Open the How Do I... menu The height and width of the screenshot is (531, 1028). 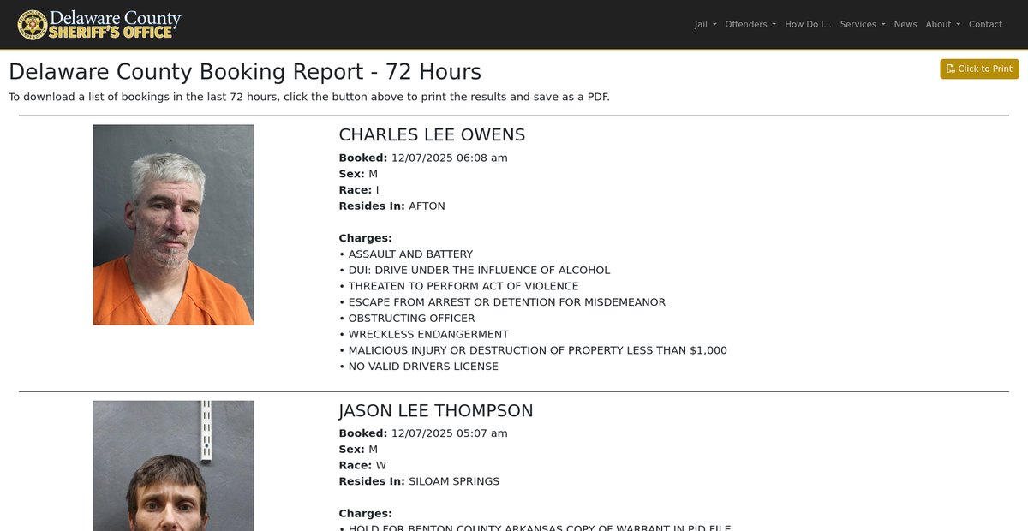tap(808, 24)
